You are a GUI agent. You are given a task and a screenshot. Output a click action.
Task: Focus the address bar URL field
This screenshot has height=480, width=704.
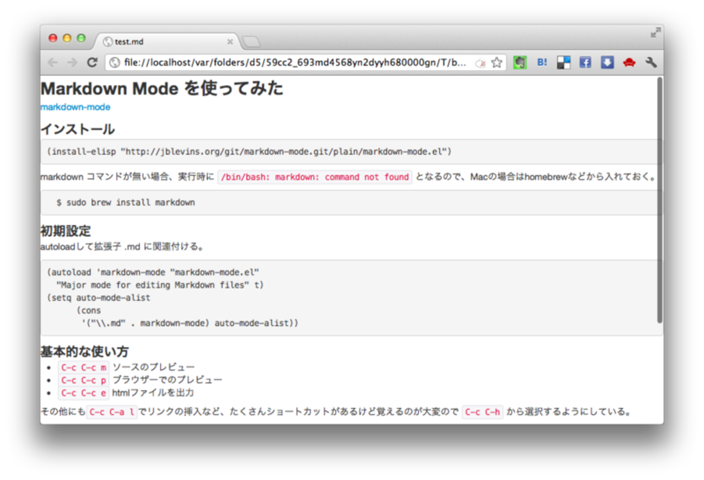click(295, 63)
